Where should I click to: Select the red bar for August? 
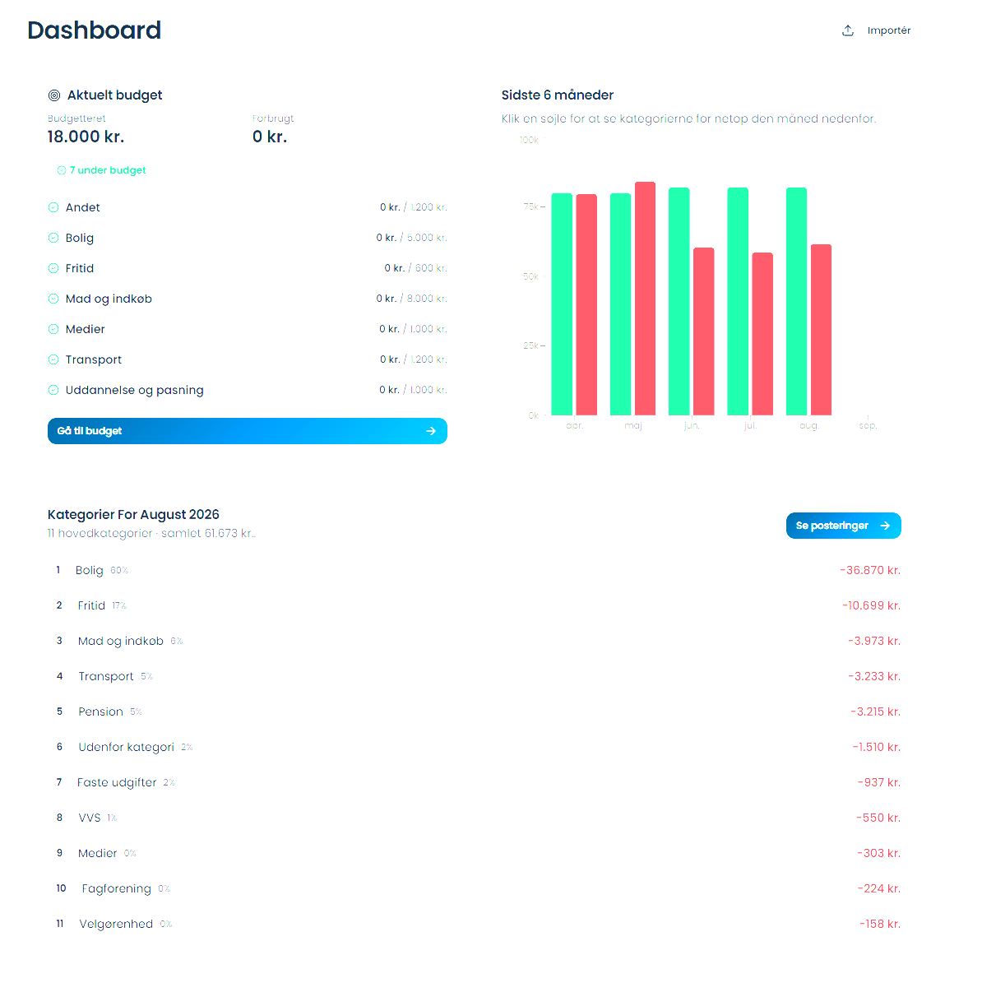click(822, 330)
